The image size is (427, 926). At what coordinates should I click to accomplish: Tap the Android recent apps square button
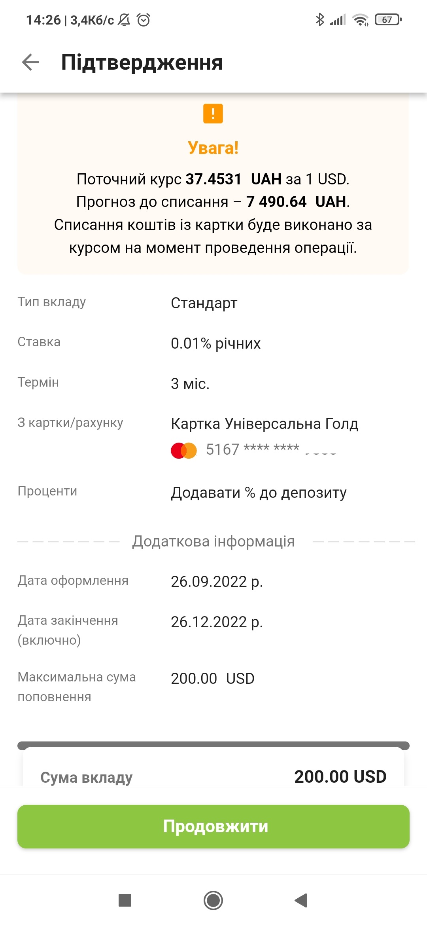[x=125, y=900]
